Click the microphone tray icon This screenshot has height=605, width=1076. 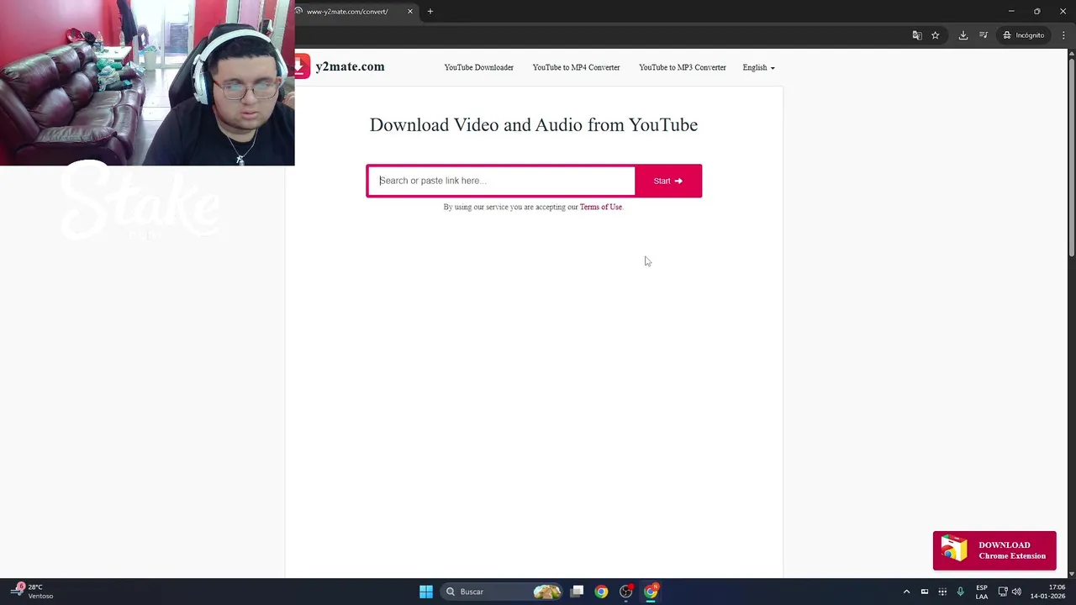960,592
